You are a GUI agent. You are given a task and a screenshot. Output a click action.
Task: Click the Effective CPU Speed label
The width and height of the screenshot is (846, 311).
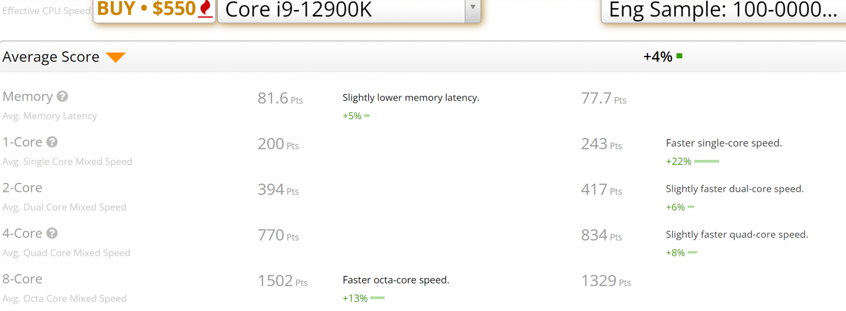click(x=46, y=11)
